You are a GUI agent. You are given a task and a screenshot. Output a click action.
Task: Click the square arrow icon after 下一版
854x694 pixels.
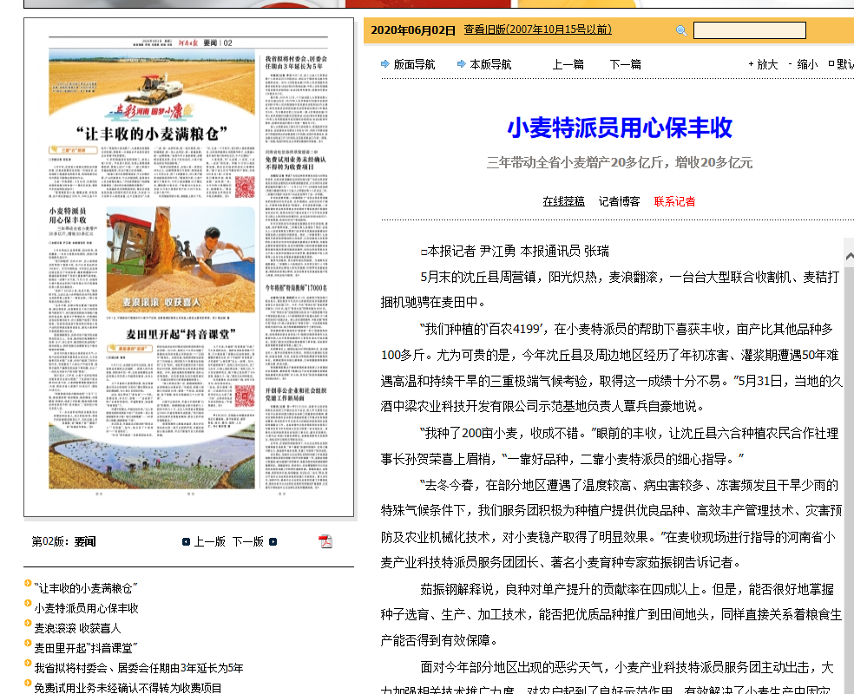(273, 541)
